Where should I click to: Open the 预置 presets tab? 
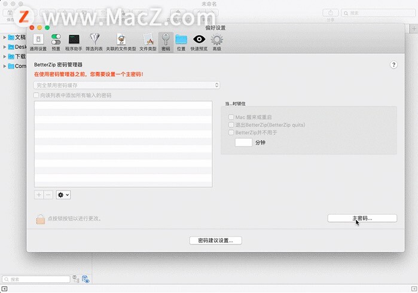point(56,42)
